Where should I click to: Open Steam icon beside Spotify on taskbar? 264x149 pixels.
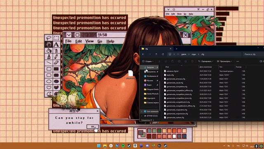click(129, 146)
